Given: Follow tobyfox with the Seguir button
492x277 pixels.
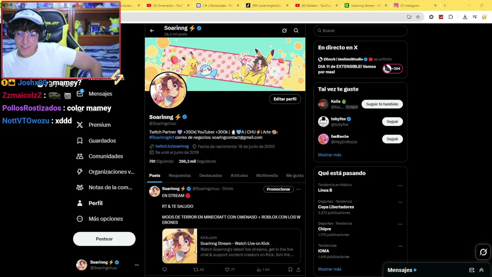Looking at the screenshot, I should coord(392,122).
